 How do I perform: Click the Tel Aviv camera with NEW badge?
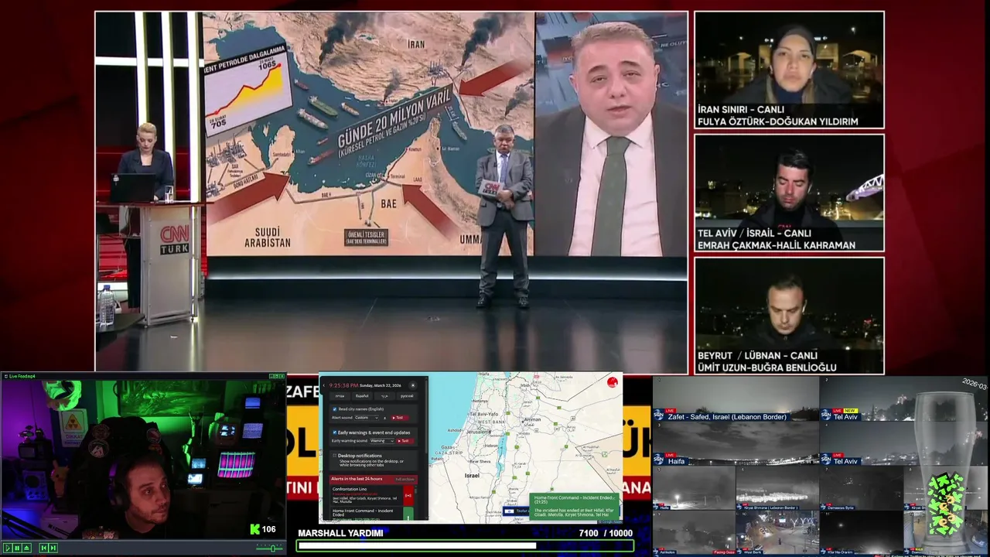903,398
